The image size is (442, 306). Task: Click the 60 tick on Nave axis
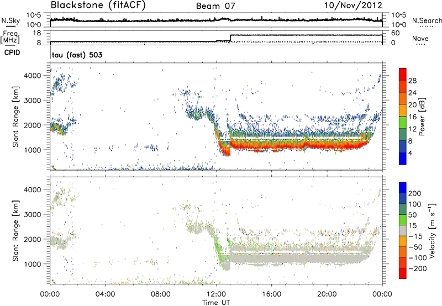(x=395, y=33)
